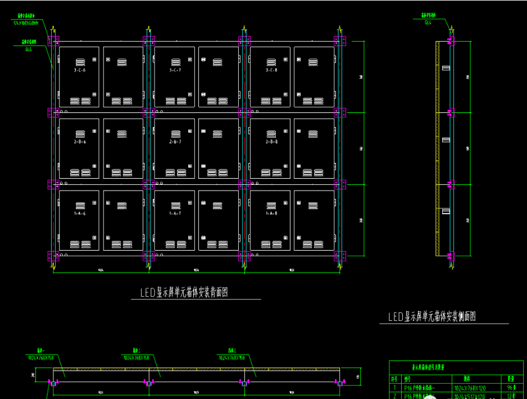527x399 pixels.
Task: Click the 2-B-8 cabinet label
Action: [270, 142]
